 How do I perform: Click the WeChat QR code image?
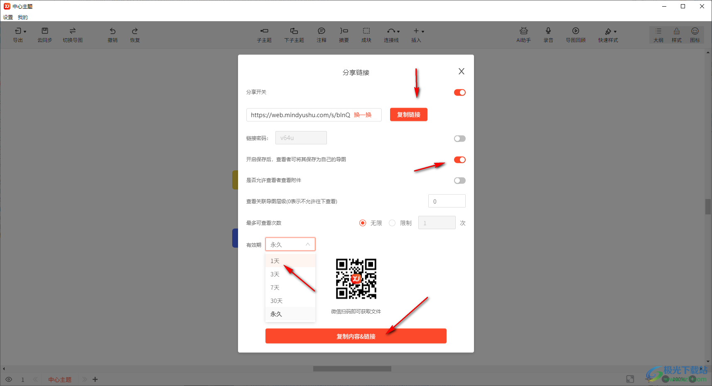tap(356, 279)
